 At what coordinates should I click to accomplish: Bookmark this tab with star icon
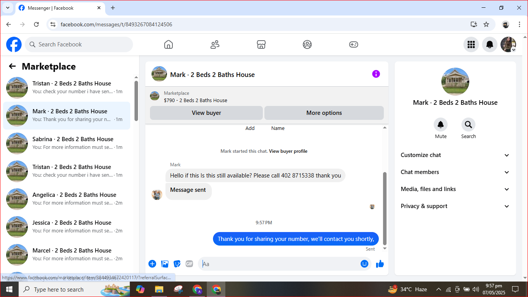point(486,24)
